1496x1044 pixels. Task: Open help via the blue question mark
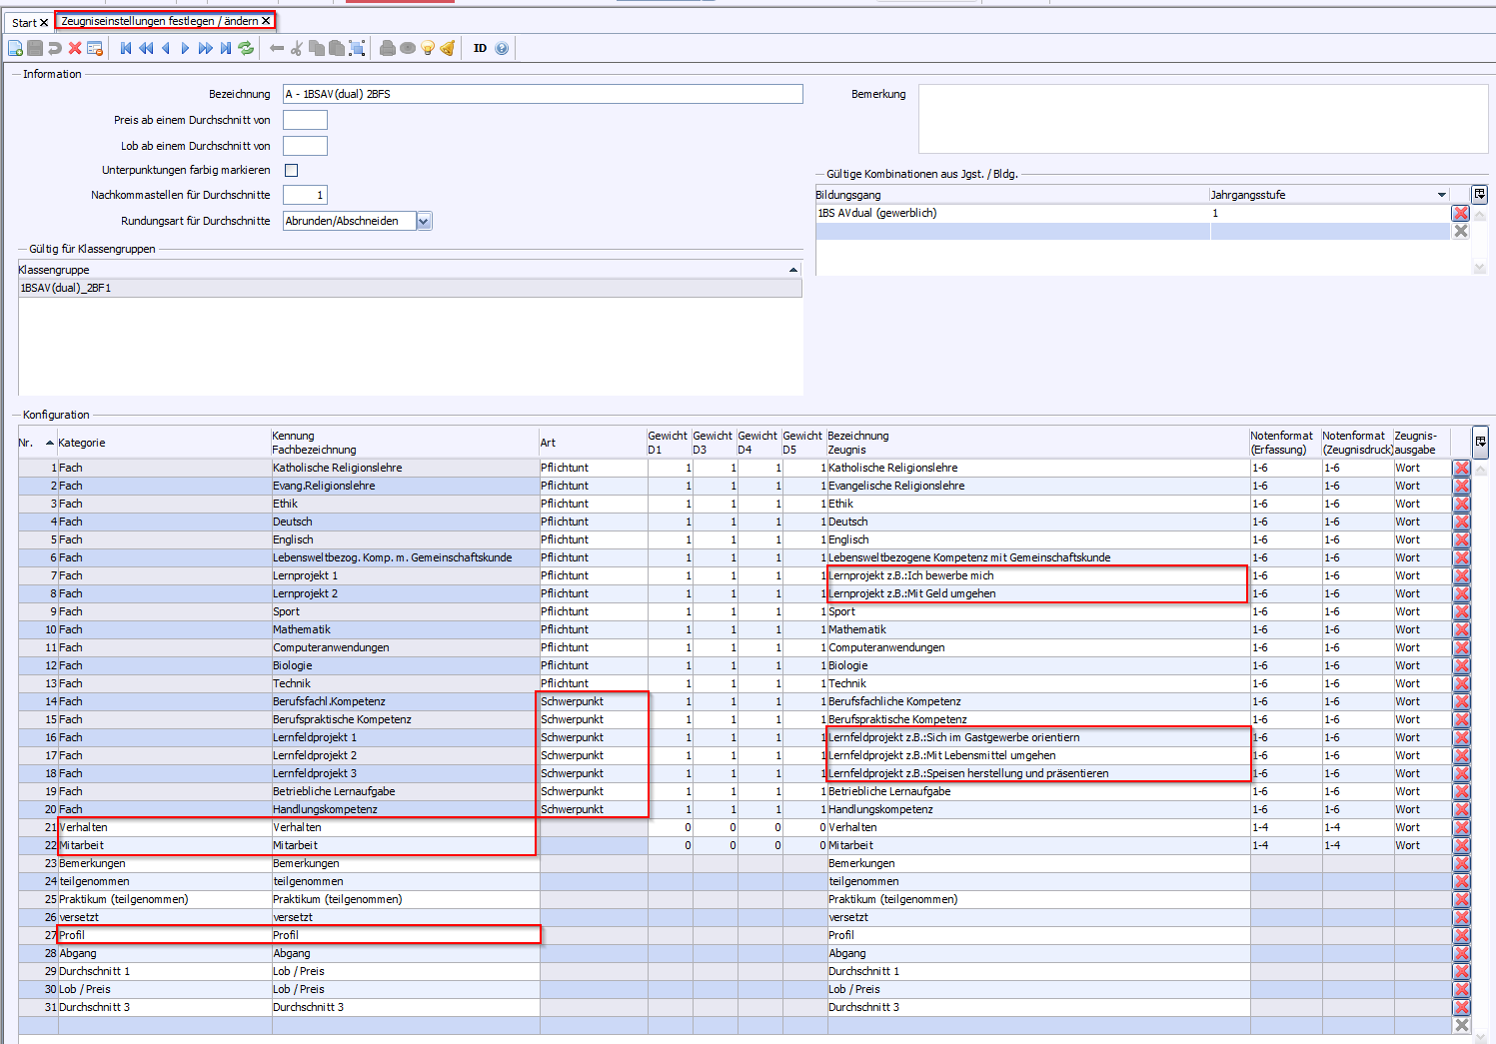(502, 48)
